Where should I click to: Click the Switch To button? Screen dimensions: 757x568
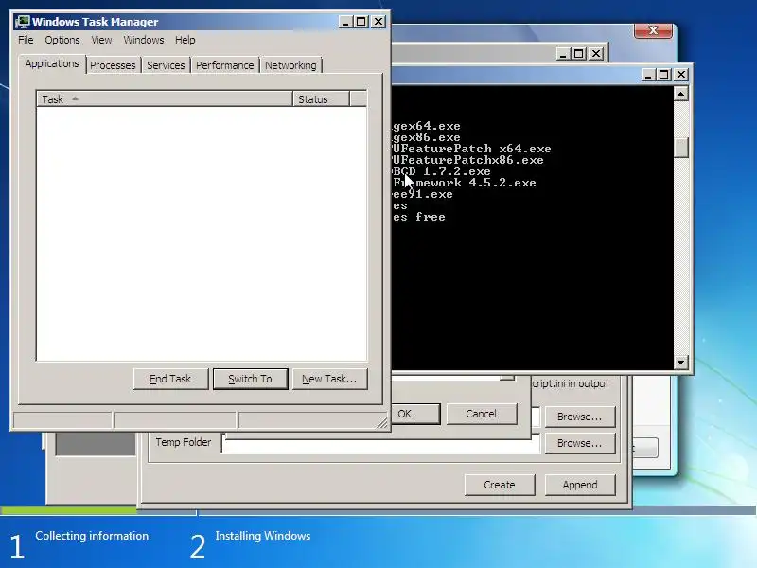(250, 379)
